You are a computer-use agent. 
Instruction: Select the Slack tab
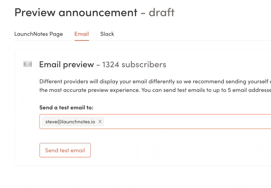point(107,34)
